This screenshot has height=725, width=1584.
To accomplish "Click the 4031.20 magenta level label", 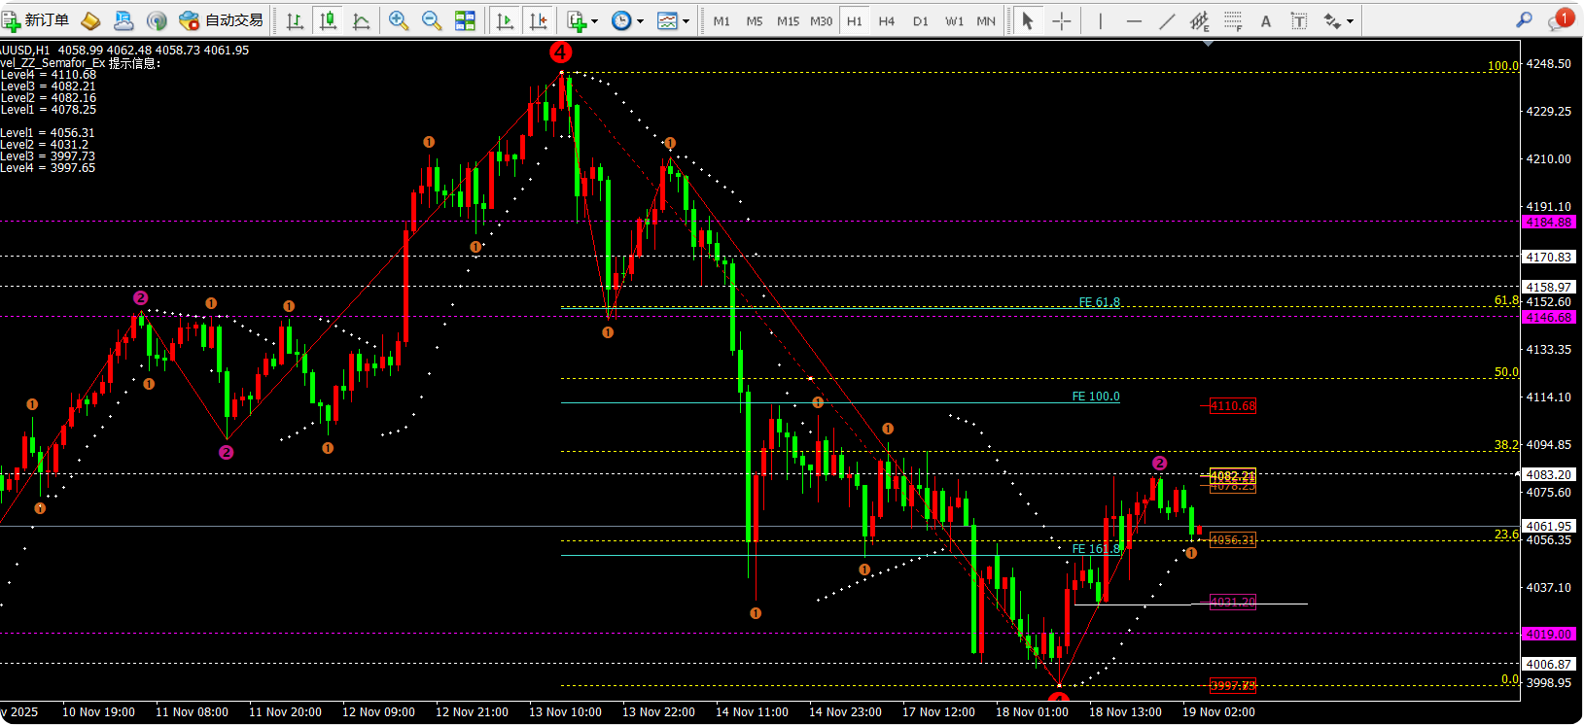I will (1233, 603).
